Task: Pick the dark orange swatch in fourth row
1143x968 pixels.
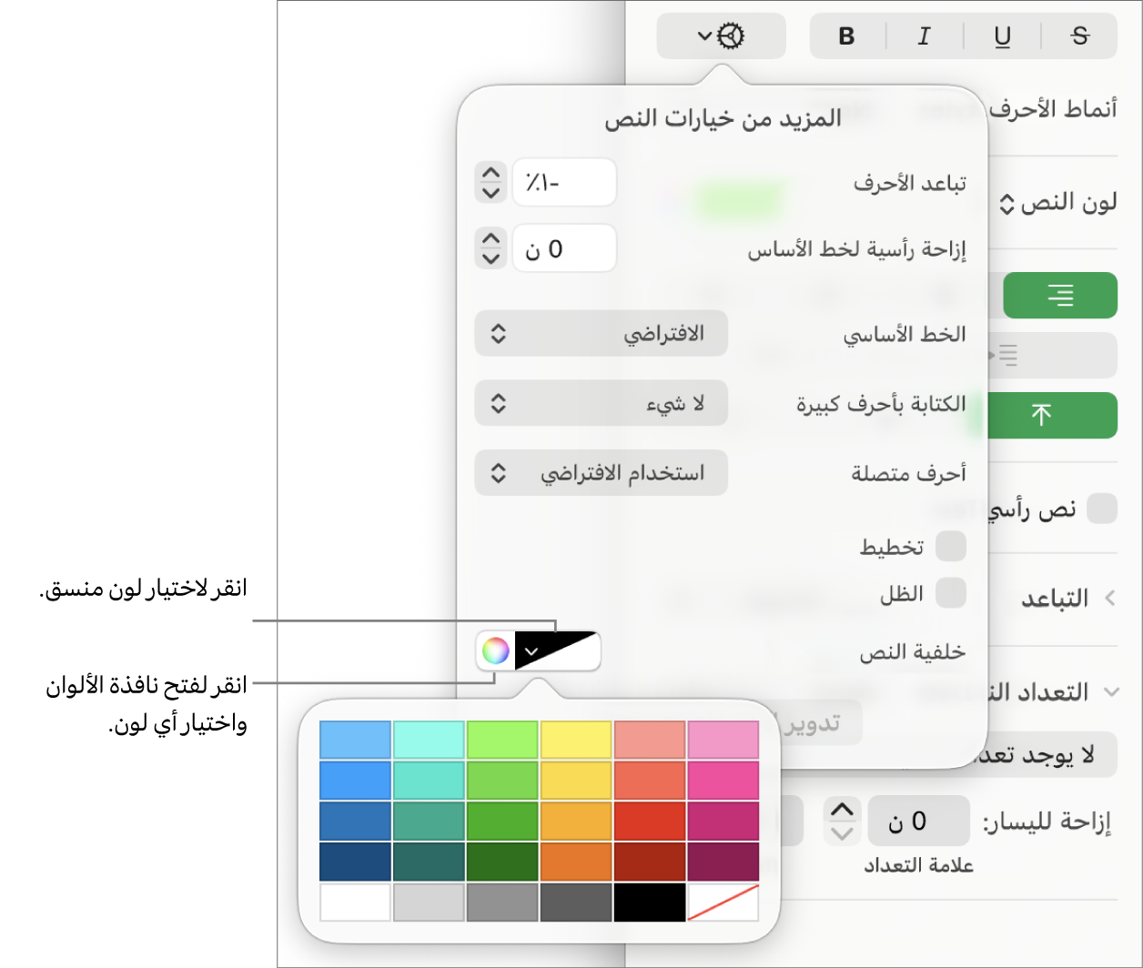Action: pos(576,862)
